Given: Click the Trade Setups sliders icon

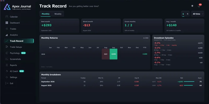Looking at the screenshot, I should coord(7,47).
